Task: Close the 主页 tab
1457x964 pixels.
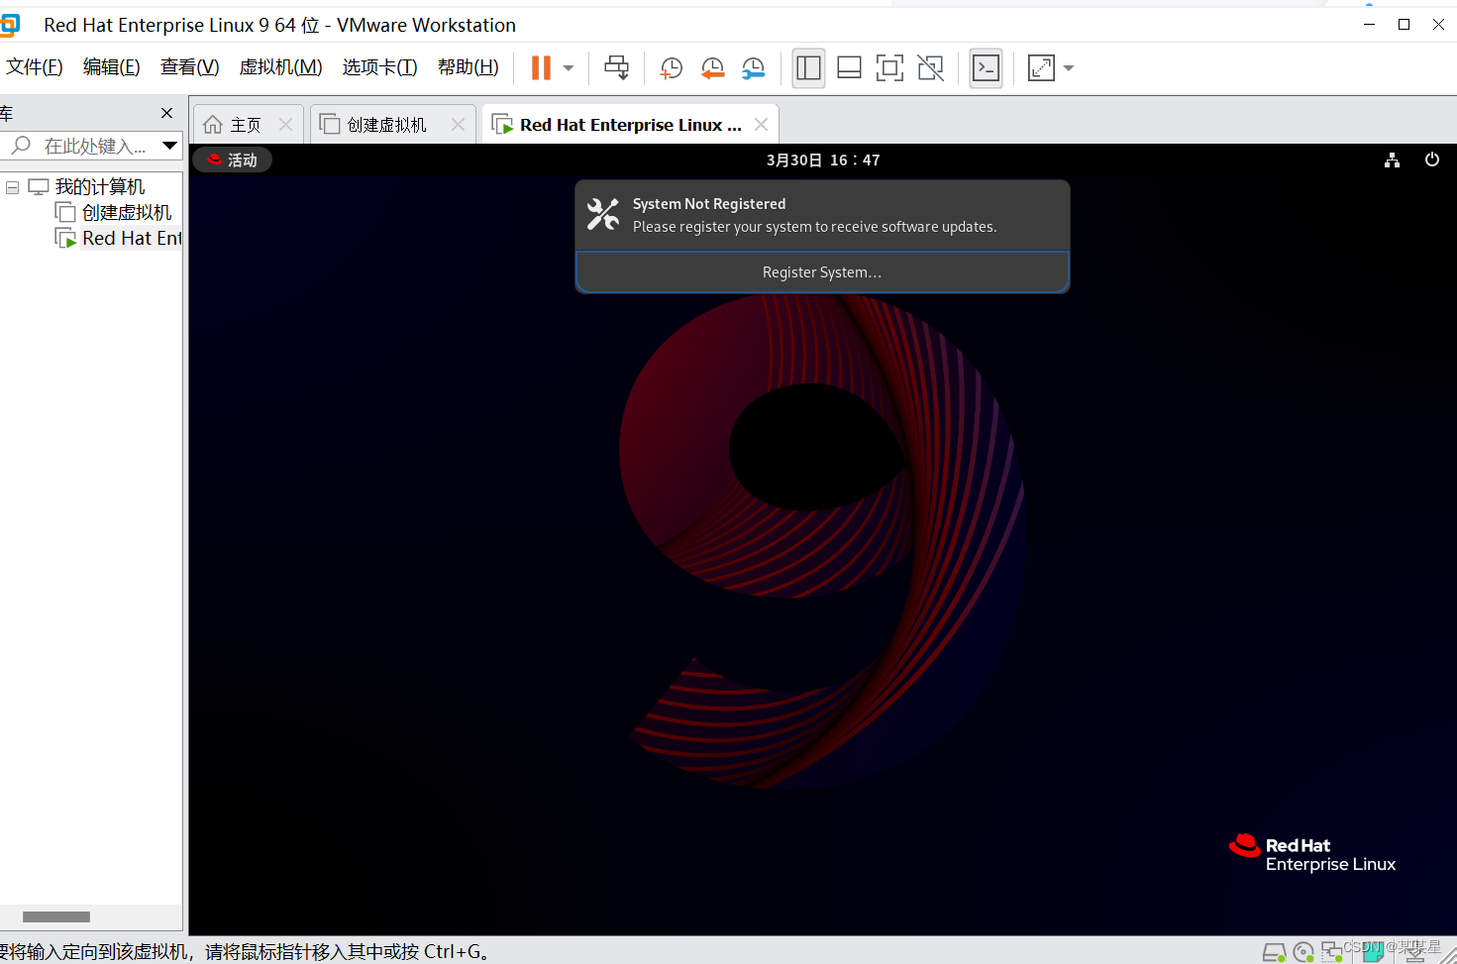Action: coord(285,125)
